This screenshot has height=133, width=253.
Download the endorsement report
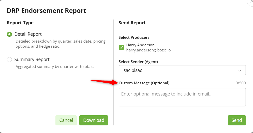(x=94, y=120)
